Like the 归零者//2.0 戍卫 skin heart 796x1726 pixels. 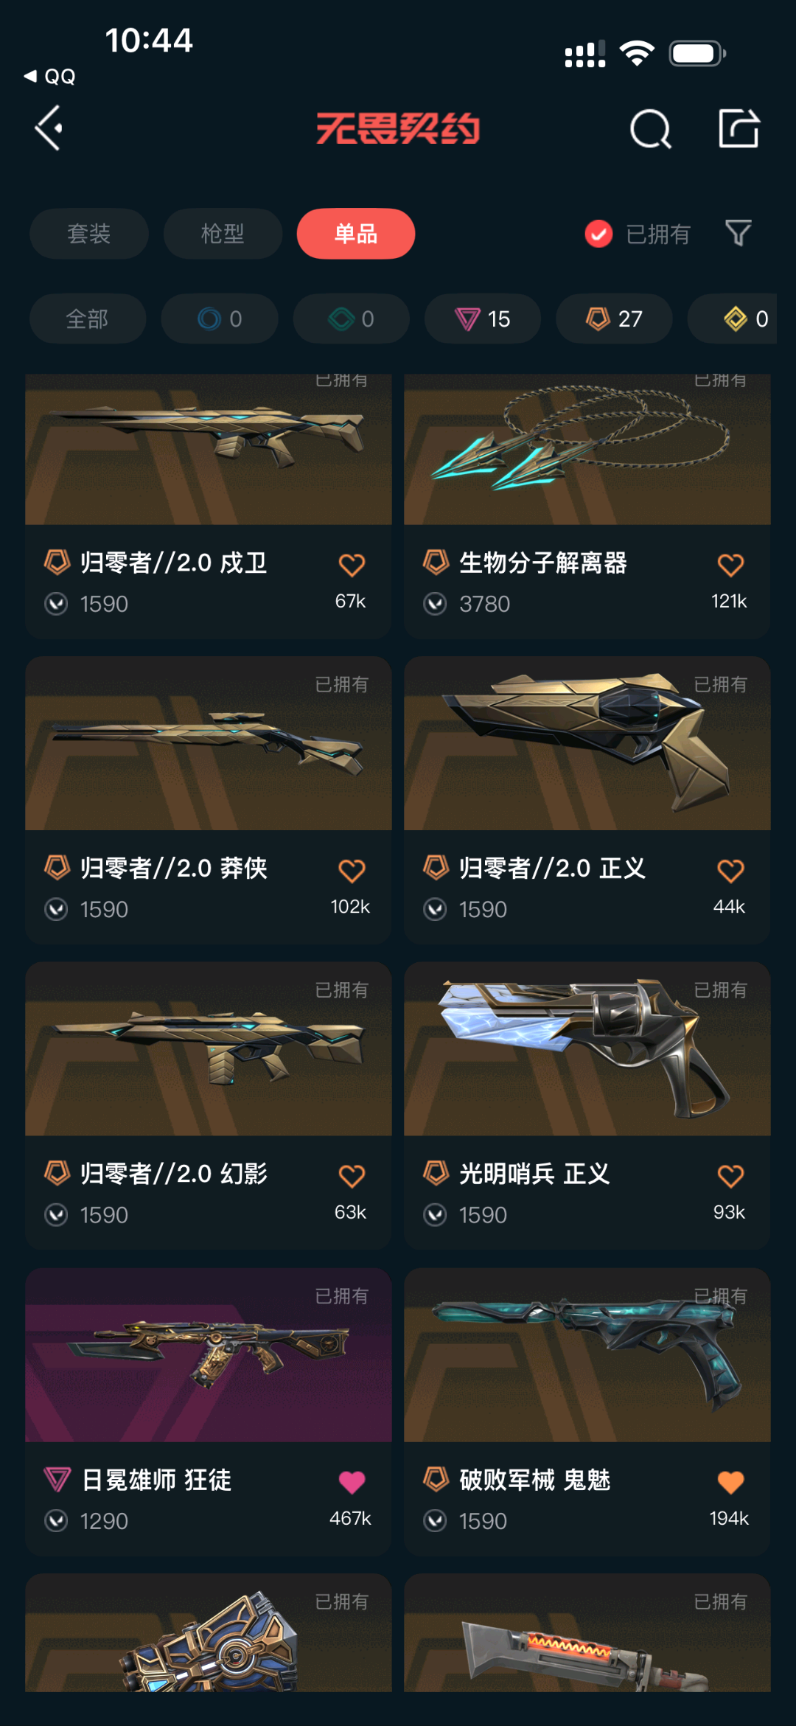352,565
